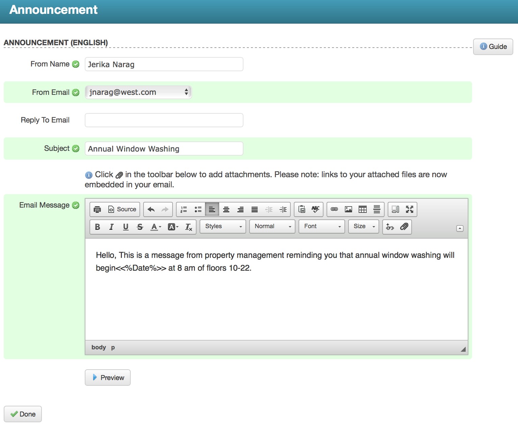The image size is (518, 428).
Task: Open the From Email dropdown
Action: (x=138, y=92)
